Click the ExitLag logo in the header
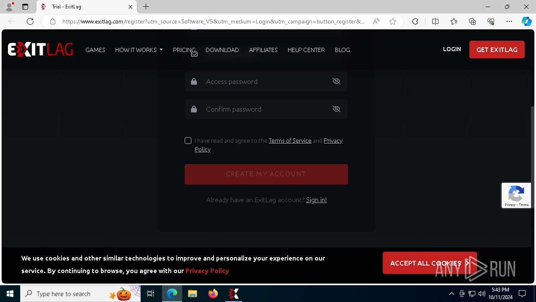 click(40, 49)
